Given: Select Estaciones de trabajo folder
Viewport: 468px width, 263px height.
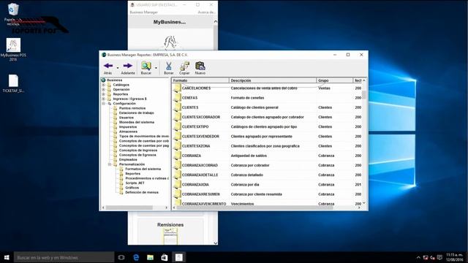Looking at the screenshot, I should [137, 113].
